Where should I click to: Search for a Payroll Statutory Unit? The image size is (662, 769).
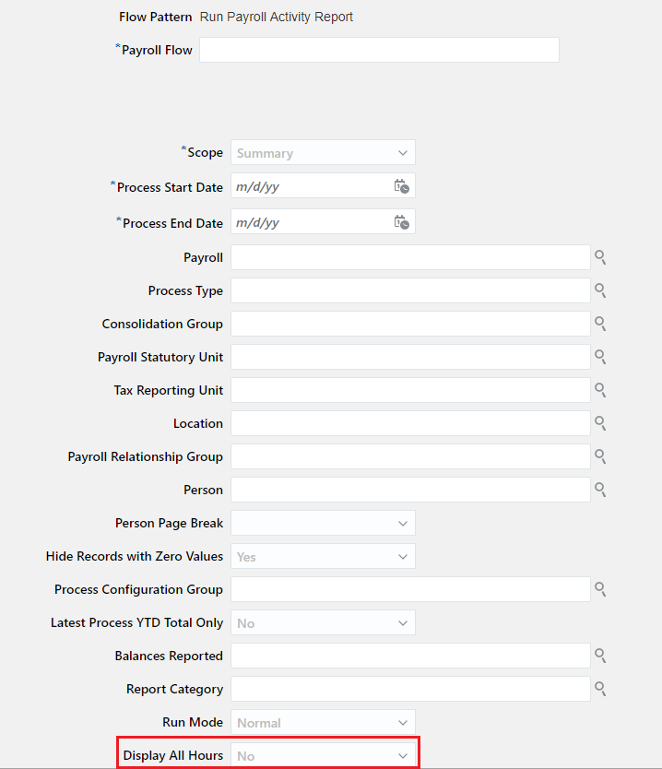click(599, 357)
